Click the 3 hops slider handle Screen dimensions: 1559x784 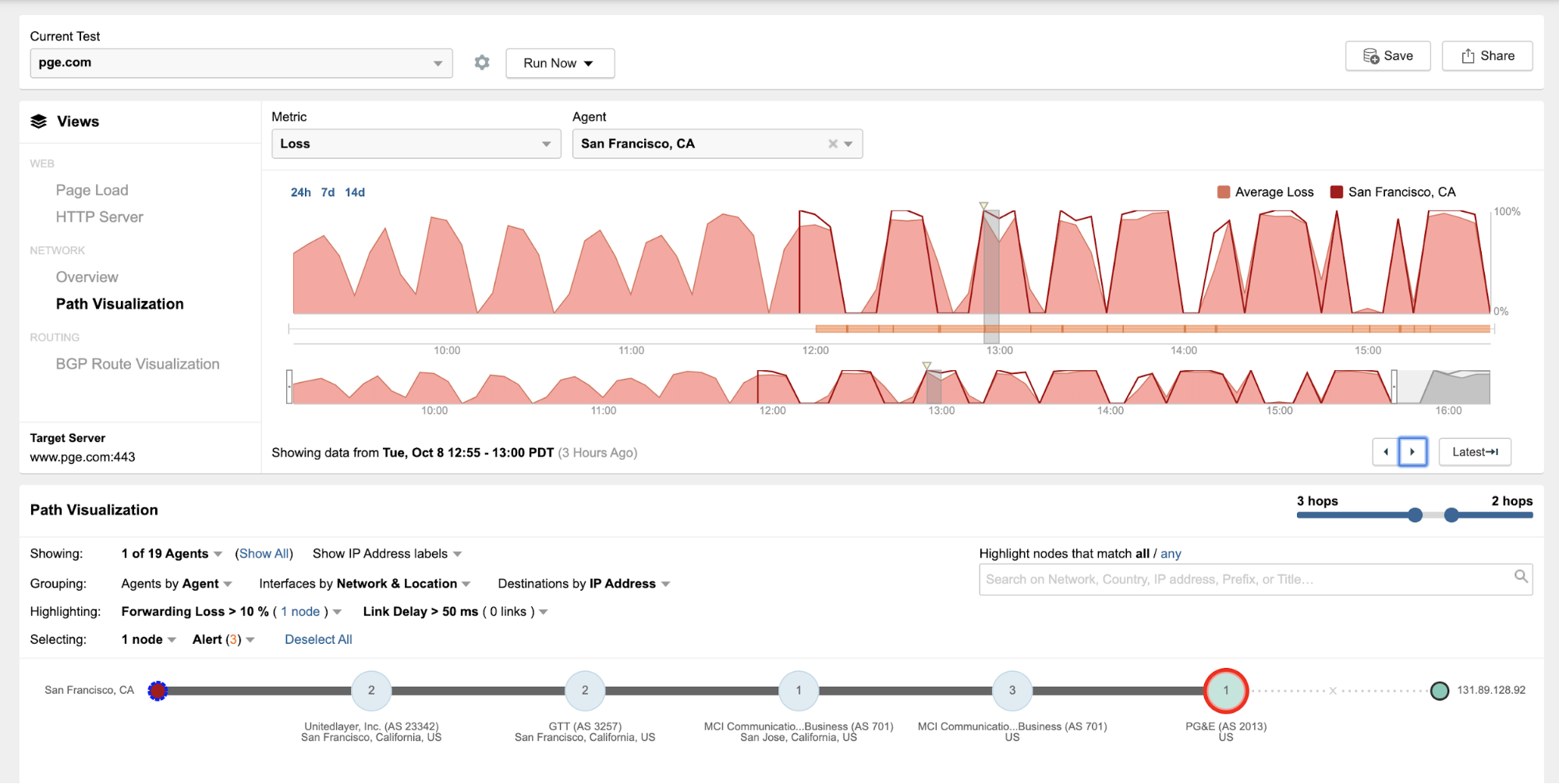[1415, 515]
